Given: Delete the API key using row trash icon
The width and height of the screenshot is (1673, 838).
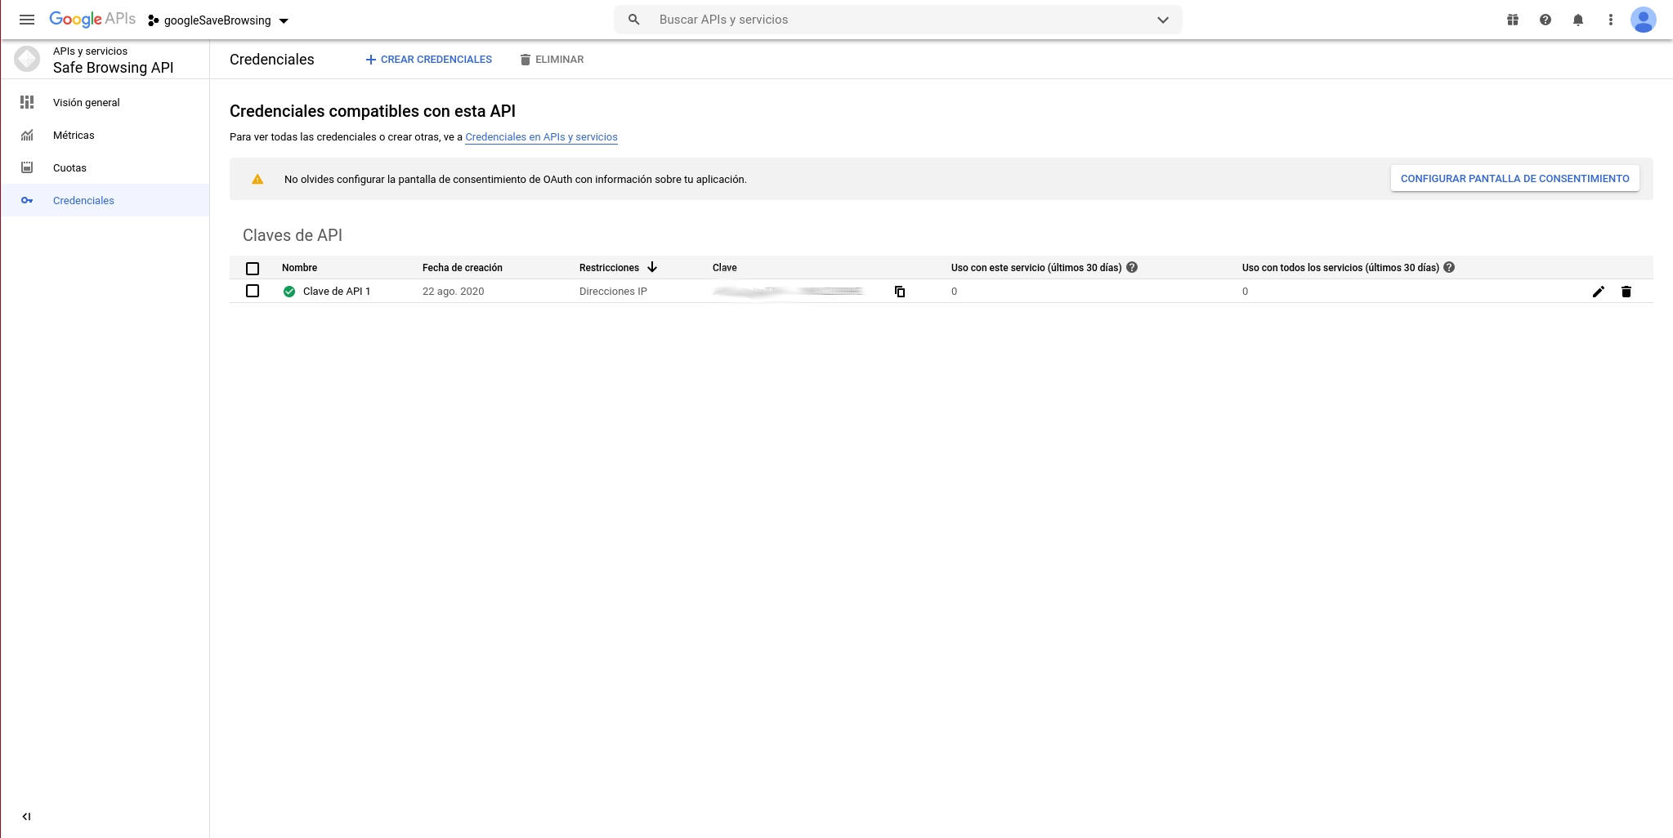Looking at the screenshot, I should click(1626, 292).
